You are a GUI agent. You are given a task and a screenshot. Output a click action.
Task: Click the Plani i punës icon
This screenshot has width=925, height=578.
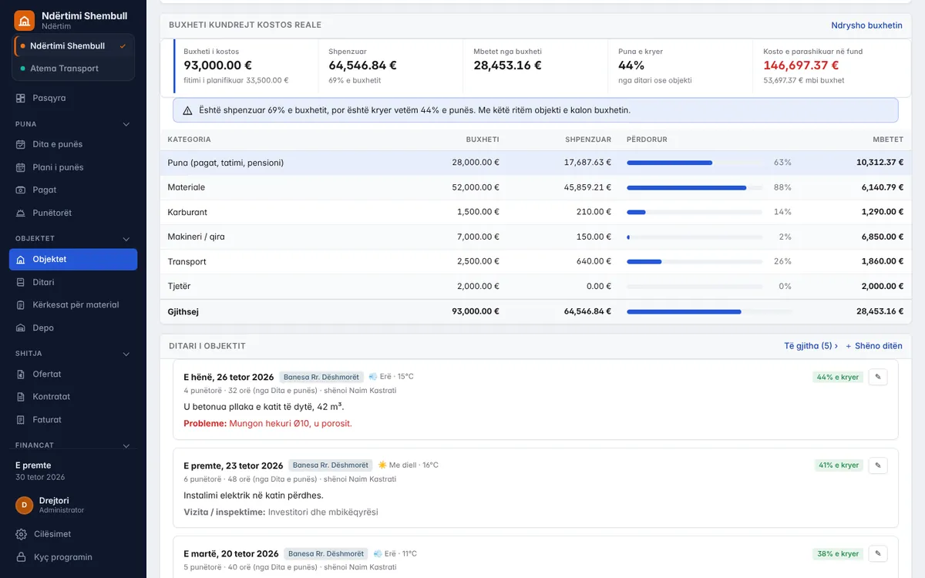(21, 167)
